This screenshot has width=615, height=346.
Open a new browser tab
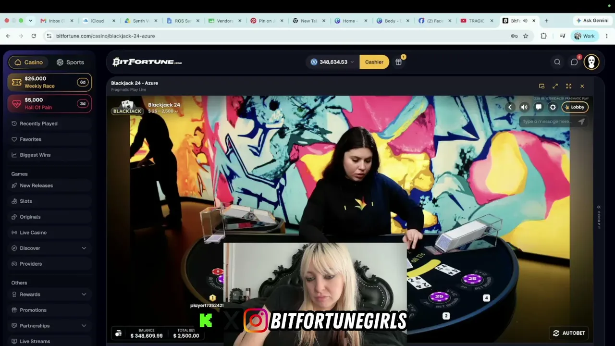point(546,21)
